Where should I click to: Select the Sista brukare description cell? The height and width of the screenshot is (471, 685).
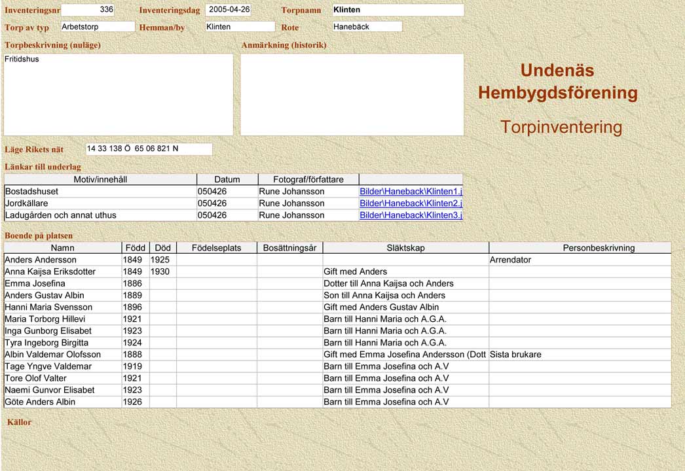pos(580,355)
